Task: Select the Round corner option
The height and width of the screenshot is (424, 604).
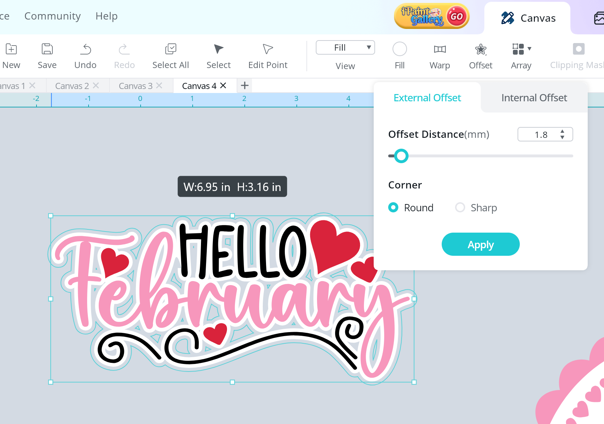Action: click(393, 208)
